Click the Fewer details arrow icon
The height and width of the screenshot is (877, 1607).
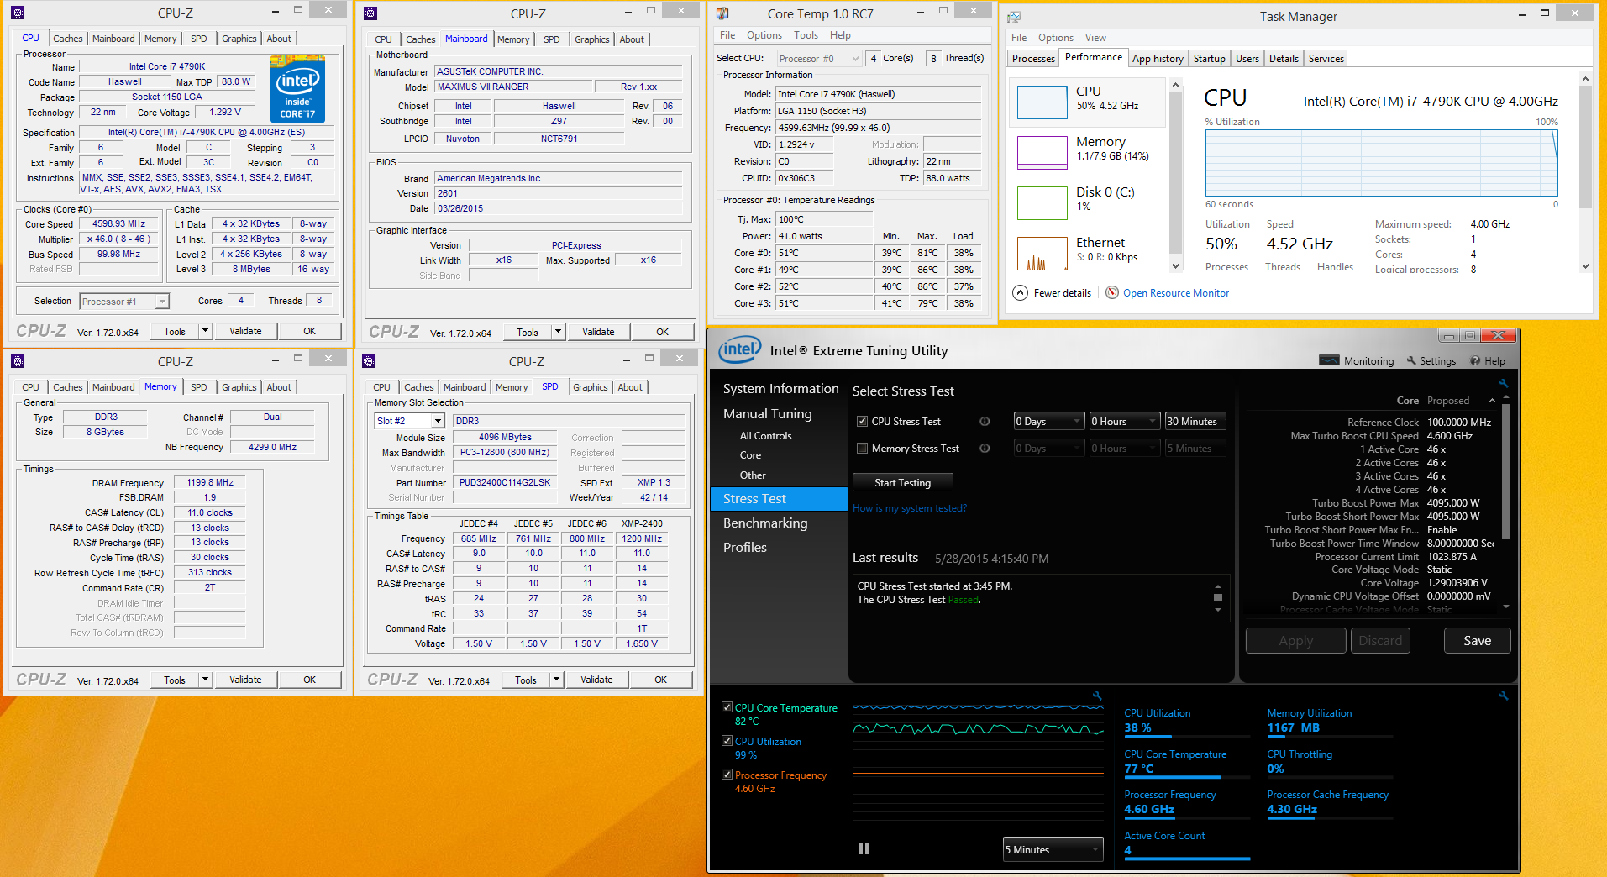[x=1020, y=293]
